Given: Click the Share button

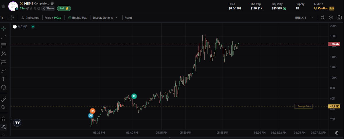Looking at the screenshot, I should [x=48, y=9].
